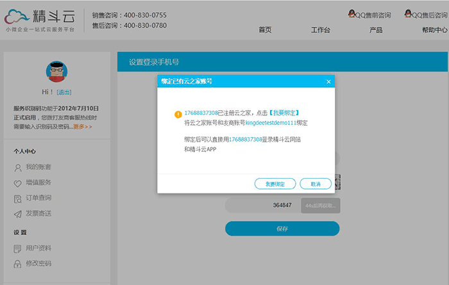
Task: Click the 保存 button
Action: pyautogui.click(x=282, y=229)
